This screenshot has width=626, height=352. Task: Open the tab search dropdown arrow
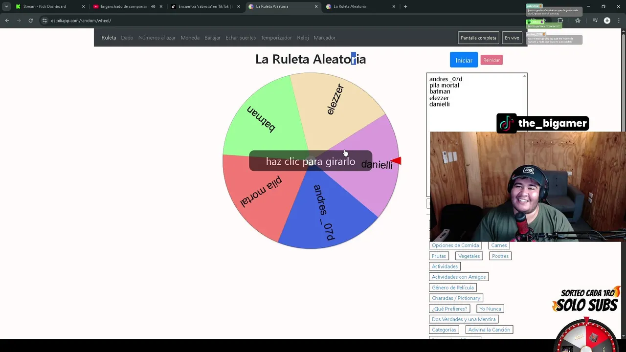pos(6,6)
